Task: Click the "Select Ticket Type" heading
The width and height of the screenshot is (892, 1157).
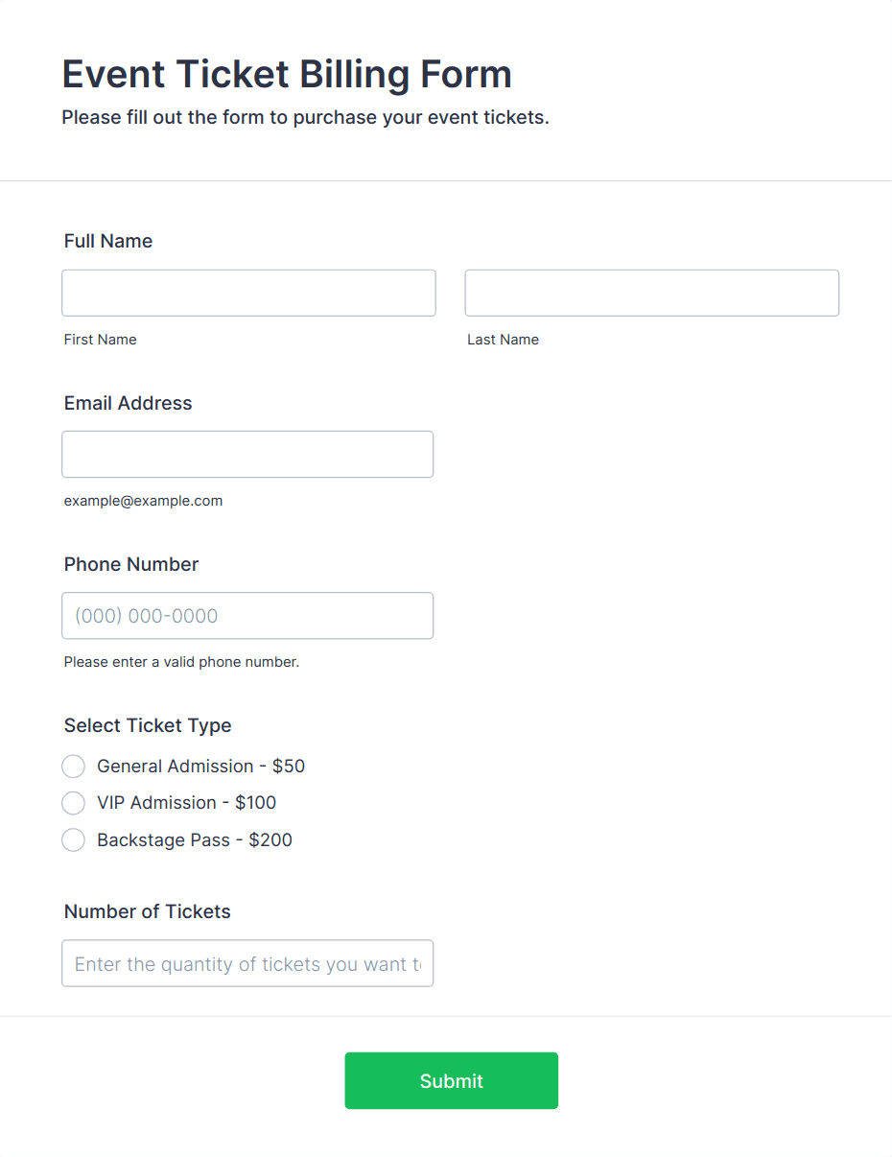Action: click(x=148, y=725)
